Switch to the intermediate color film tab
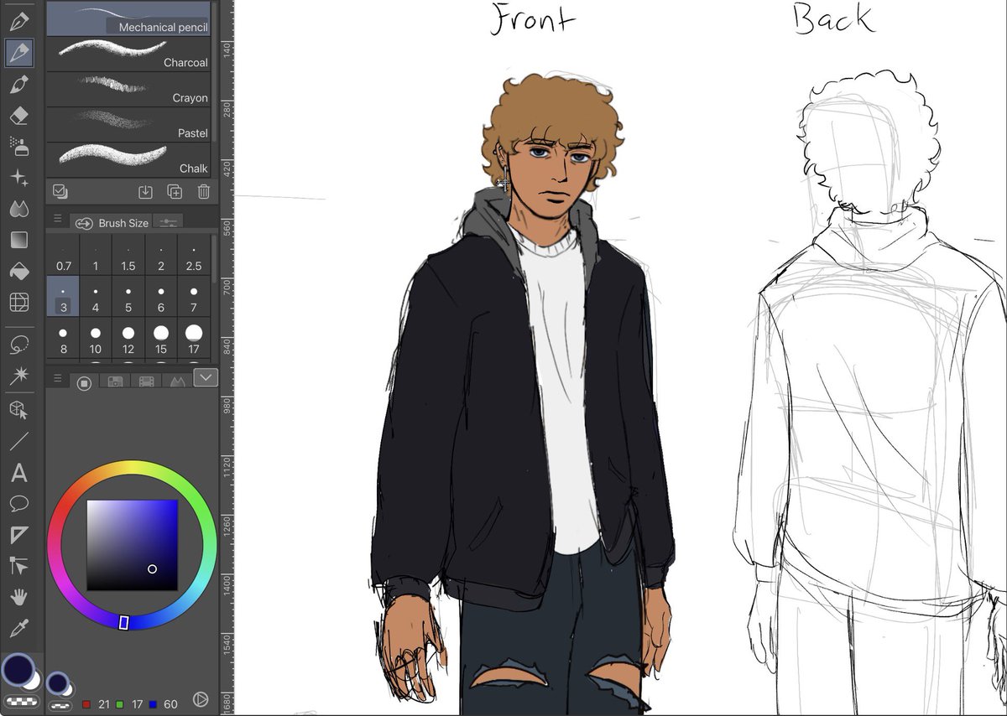1007x716 pixels. click(x=146, y=382)
